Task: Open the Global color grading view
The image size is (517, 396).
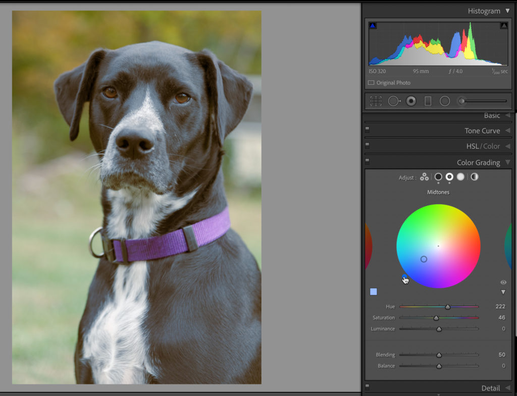Action: 474,177
